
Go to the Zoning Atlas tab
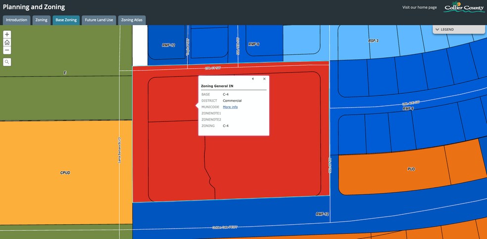pos(132,20)
